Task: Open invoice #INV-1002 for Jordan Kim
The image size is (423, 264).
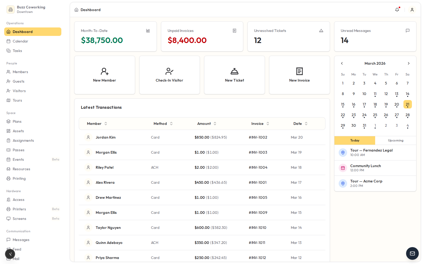Action: pos(258,137)
